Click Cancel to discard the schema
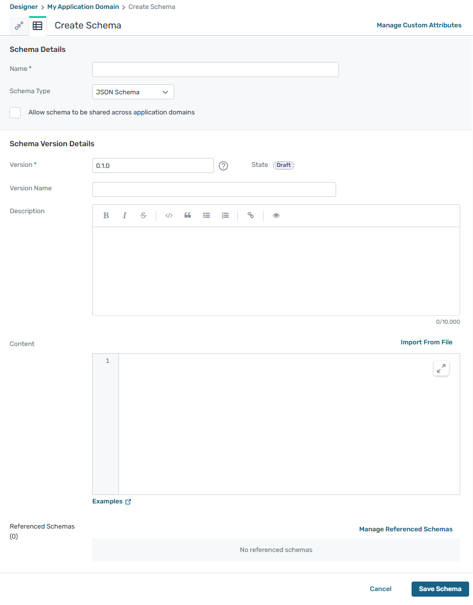The image size is (473, 605). click(380, 589)
